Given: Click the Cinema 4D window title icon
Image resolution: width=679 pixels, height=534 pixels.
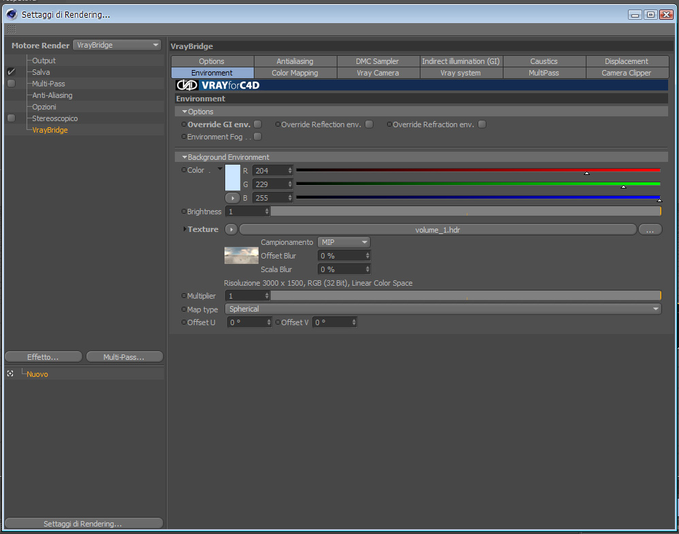Looking at the screenshot, I should click(12, 14).
